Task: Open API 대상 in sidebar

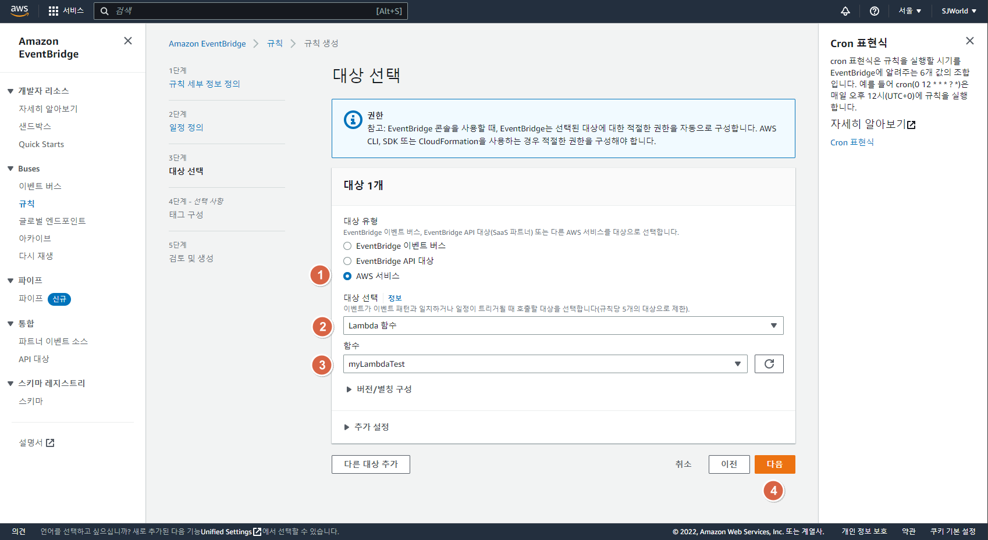Action: coord(34,359)
